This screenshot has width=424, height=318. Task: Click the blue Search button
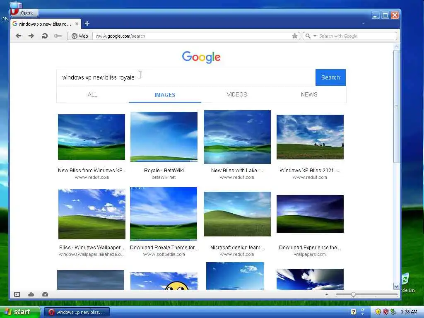point(330,77)
